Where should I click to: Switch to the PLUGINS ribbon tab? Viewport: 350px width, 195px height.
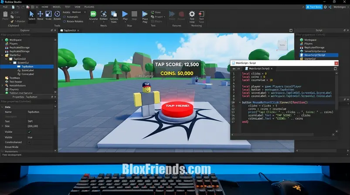(89, 7)
